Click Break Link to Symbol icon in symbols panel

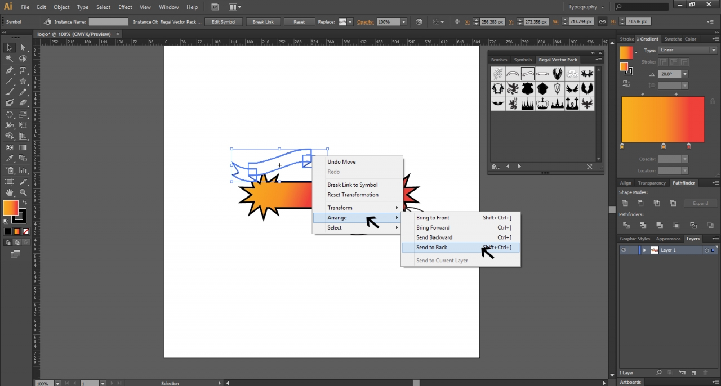[590, 167]
